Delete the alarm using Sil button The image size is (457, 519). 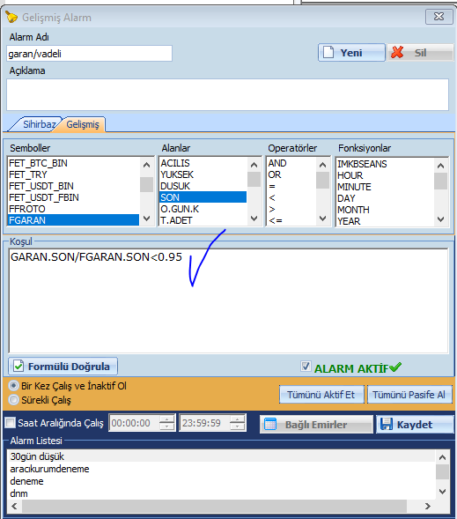tap(420, 53)
